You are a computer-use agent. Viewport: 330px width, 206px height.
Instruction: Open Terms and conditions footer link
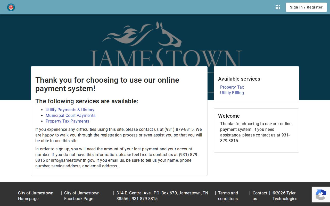(x=228, y=196)
